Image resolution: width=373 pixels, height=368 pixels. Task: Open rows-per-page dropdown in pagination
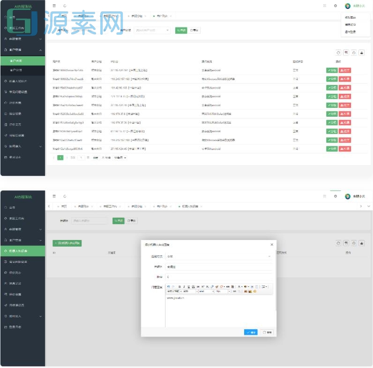[x=120, y=158]
